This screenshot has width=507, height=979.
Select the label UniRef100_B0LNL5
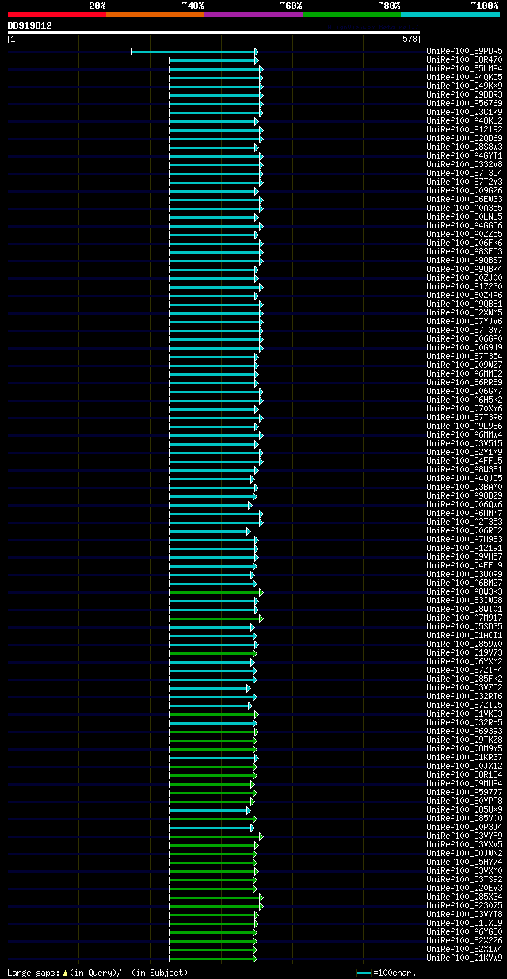(x=464, y=216)
